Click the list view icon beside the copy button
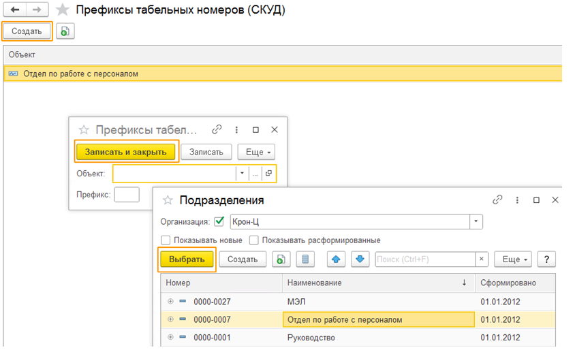This screenshot has height=352, width=575. pyautogui.click(x=305, y=259)
